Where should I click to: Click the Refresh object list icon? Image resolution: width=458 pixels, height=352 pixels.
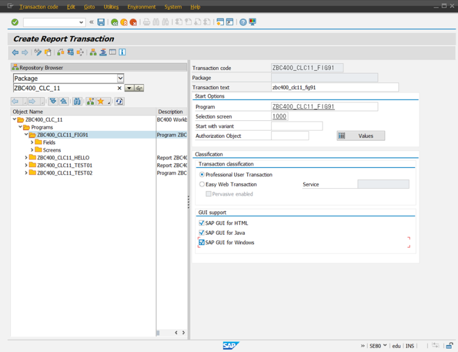click(119, 101)
